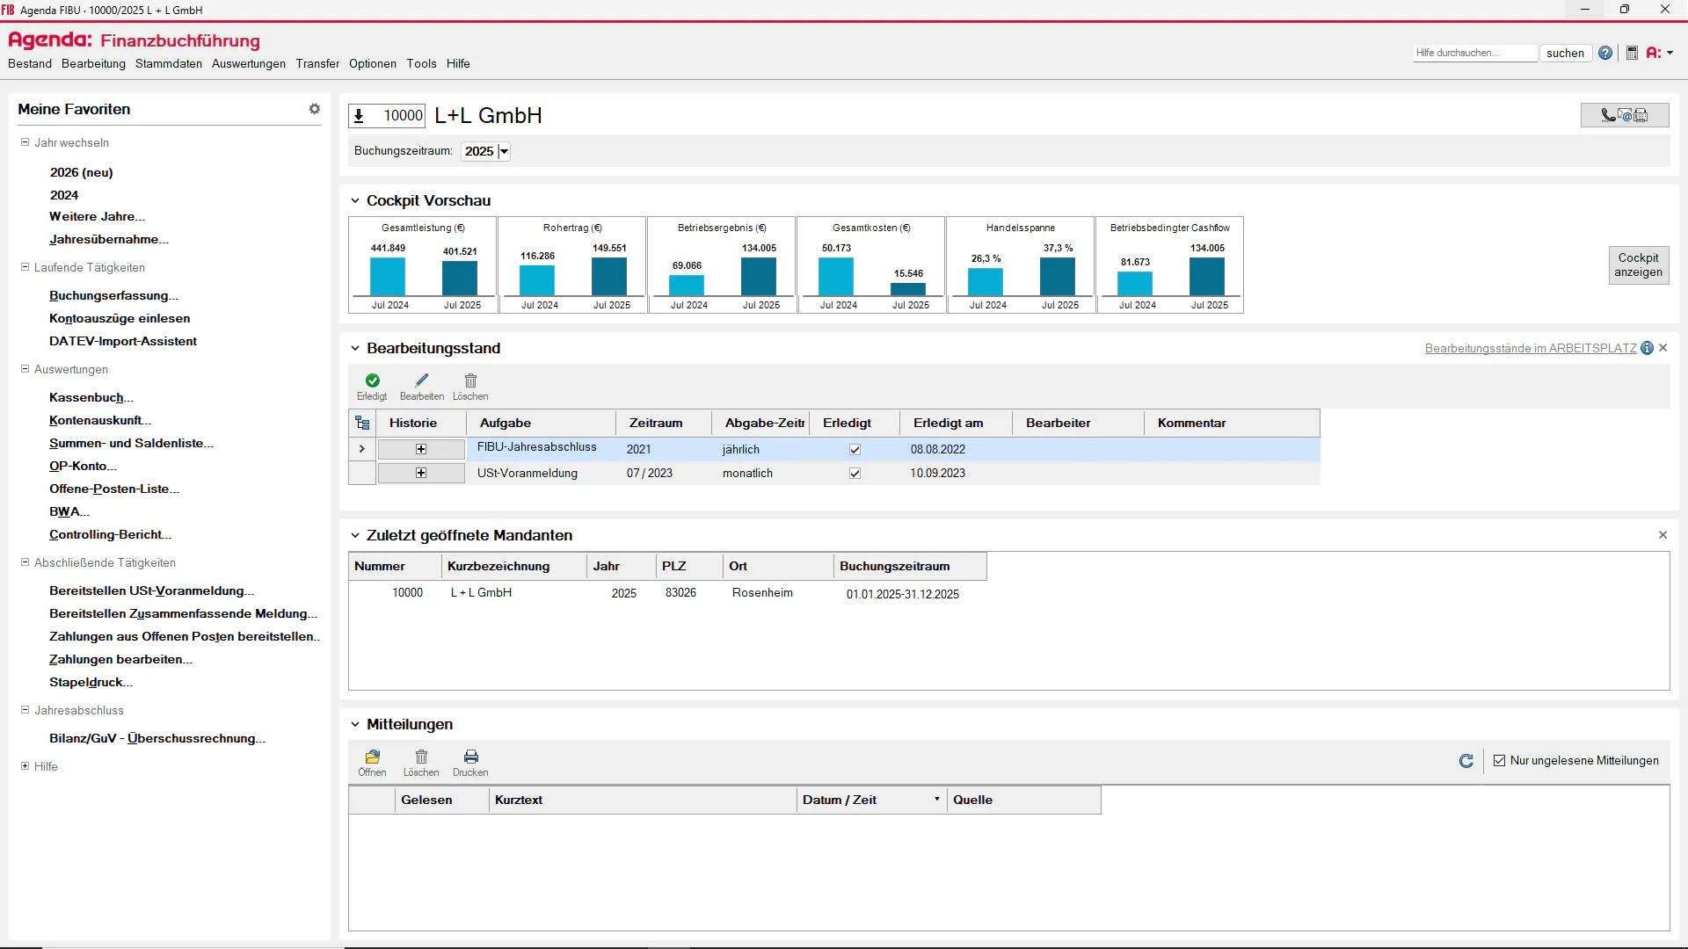
Task: Click the Mandant download arrow icon
Action: (x=359, y=115)
